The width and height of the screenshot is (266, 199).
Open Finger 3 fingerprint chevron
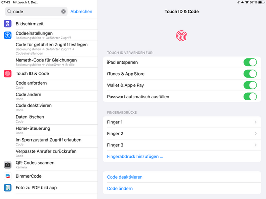[256, 145]
